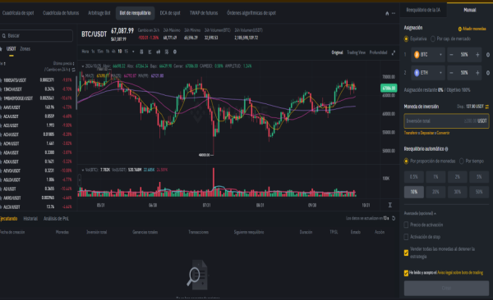
Task: Refresh the running bots data
Action: [394, 218]
